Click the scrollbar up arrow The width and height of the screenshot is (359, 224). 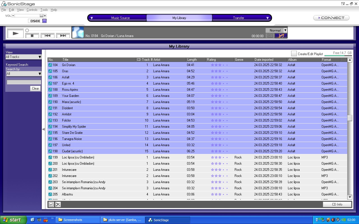(x=350, y=60)
